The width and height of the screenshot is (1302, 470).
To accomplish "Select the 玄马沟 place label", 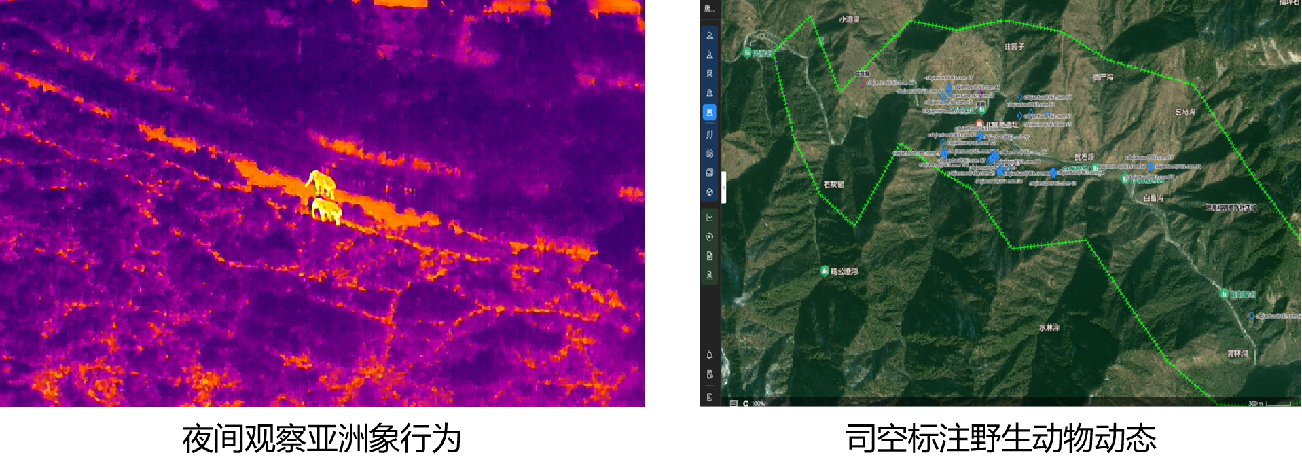I will 1185,111.
